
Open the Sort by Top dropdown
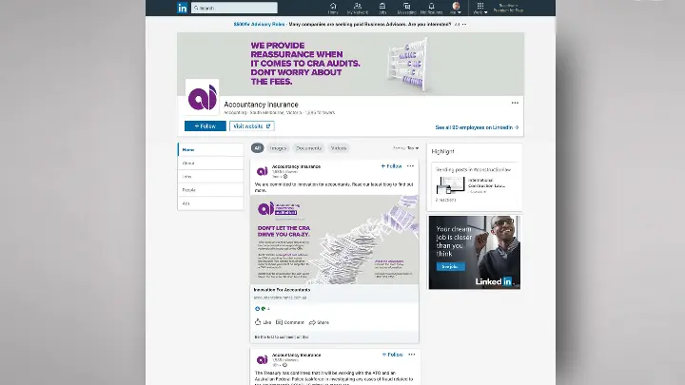[406, 148]
